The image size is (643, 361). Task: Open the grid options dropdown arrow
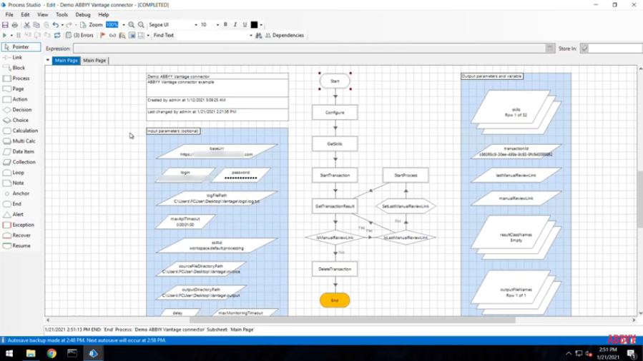tap(148, 36)
